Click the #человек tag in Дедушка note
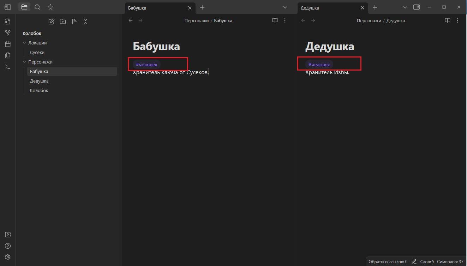The width and height of the screenshot is (467, 266). pos(319,65)
